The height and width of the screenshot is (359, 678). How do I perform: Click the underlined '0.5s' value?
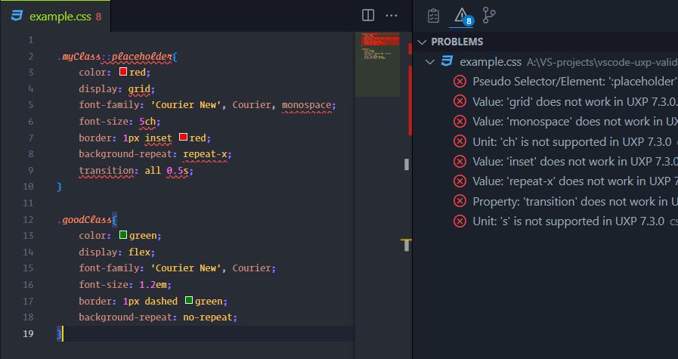pos(178,170)
